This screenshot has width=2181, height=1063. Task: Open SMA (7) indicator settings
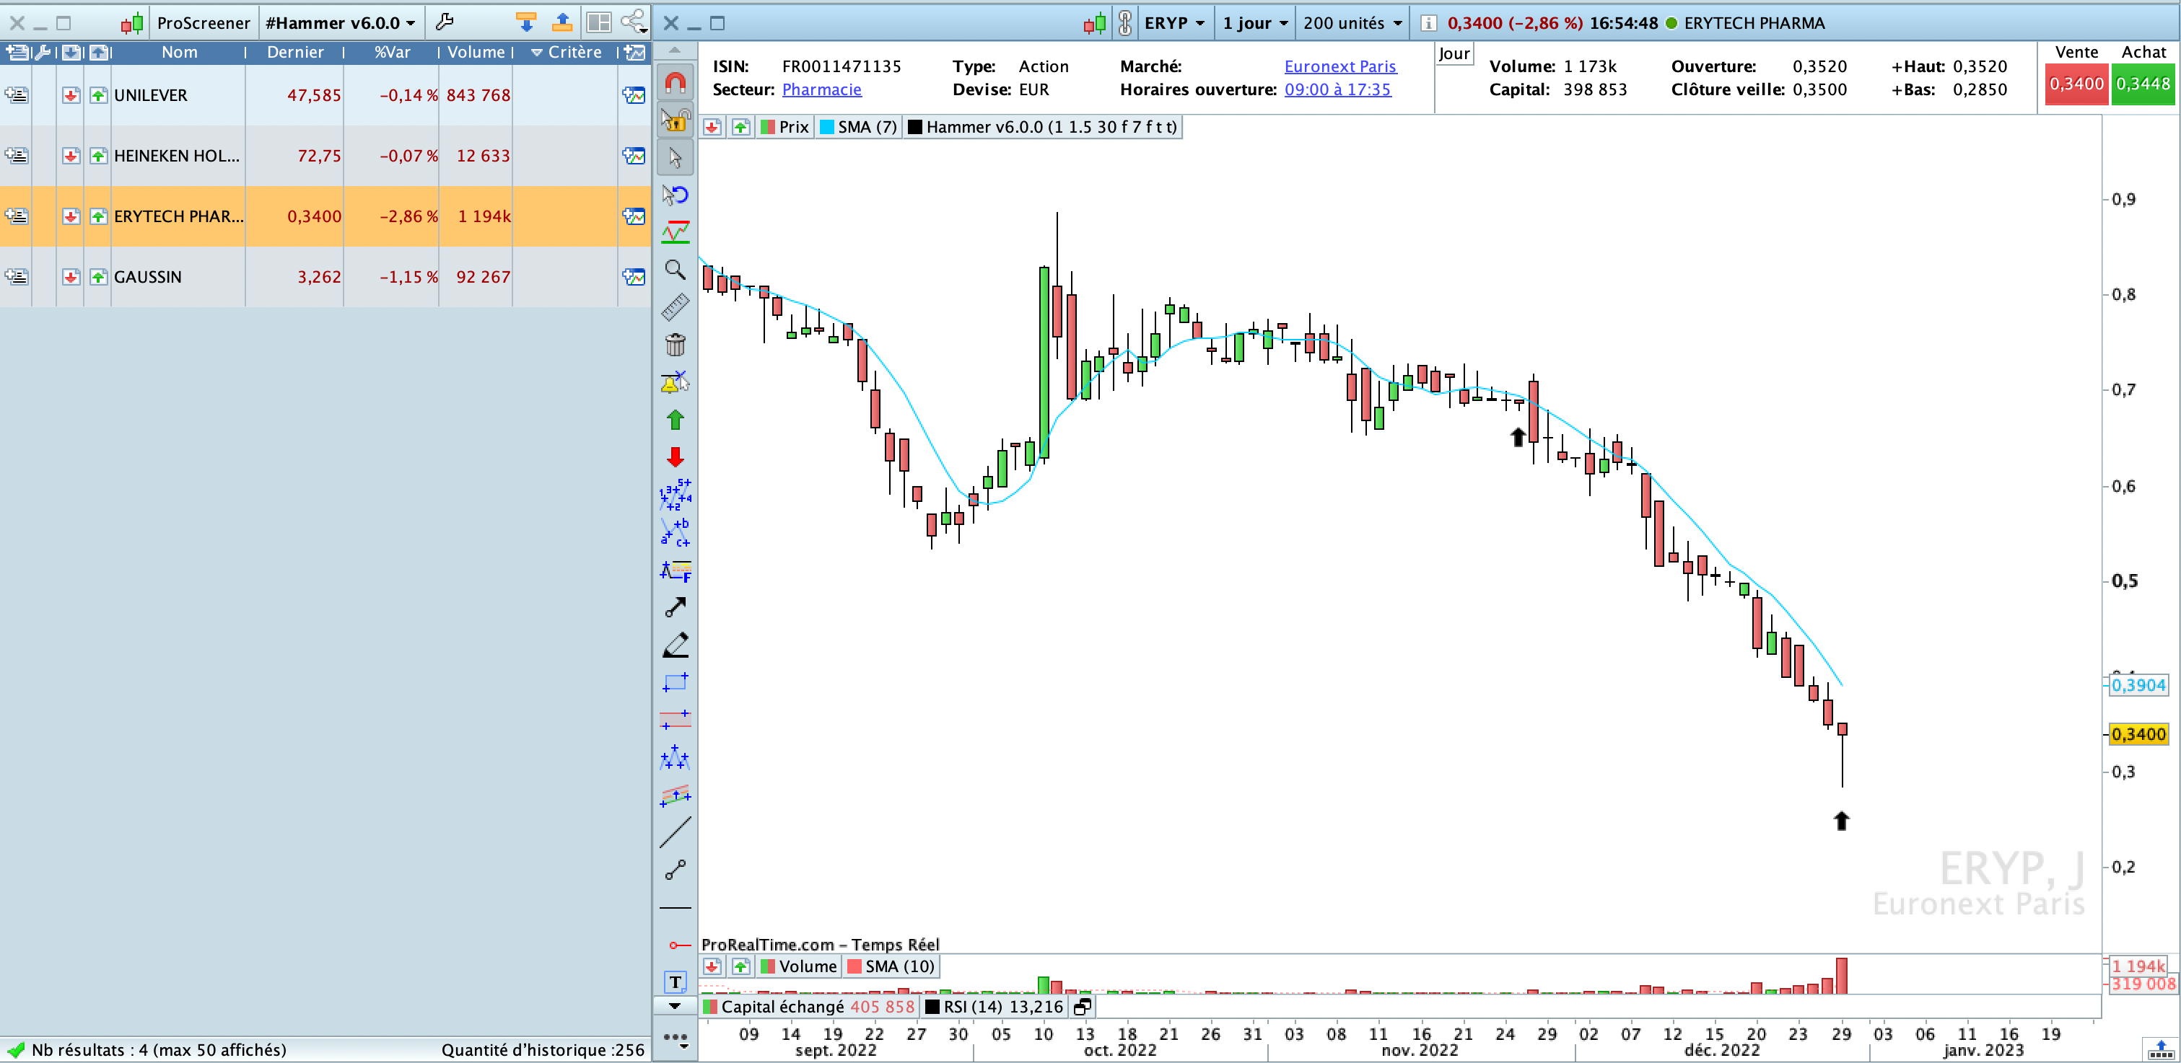(x=857, y=127)
